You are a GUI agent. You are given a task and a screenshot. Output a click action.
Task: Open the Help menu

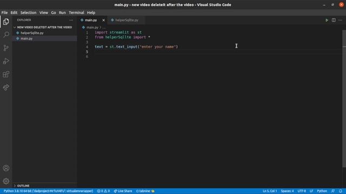coord(91,12)
